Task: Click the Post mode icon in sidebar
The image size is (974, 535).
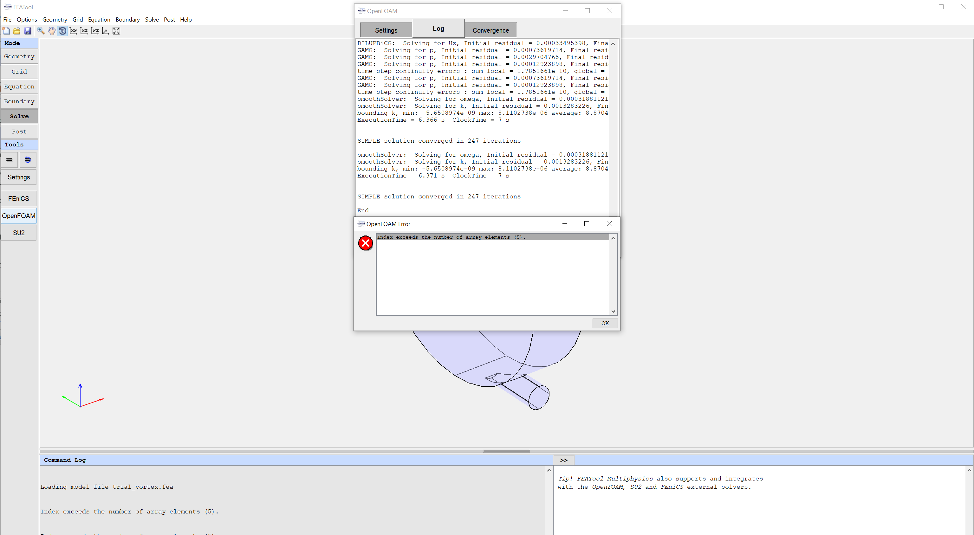Action: 20,131
